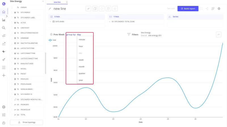Toggle the MODEL field box icon
The height and width of the screenshot is (127, 227).
point(15,69)
